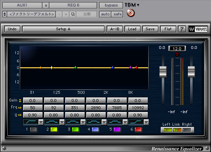Click the Load button
The image size is (211, 152).
point(132,29)
